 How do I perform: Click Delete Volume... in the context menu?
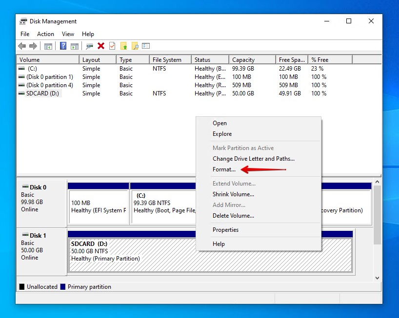point(233,216)
